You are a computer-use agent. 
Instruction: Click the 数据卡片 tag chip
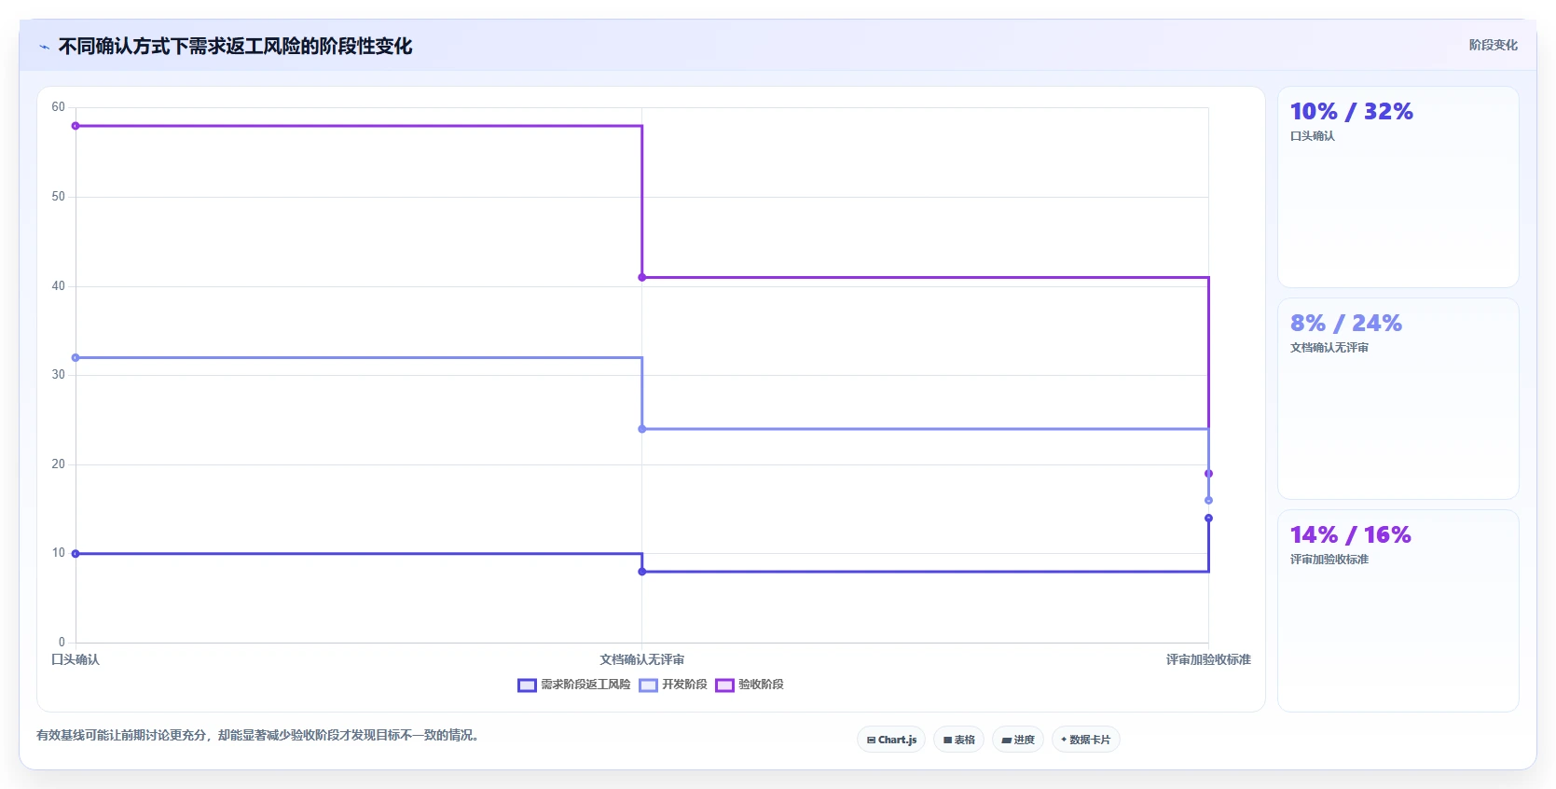click(1086, 740)
